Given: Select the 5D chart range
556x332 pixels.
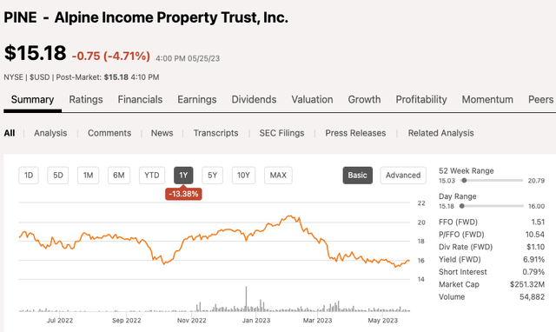Looking at the screenshot, I should (x=58, y=176).
